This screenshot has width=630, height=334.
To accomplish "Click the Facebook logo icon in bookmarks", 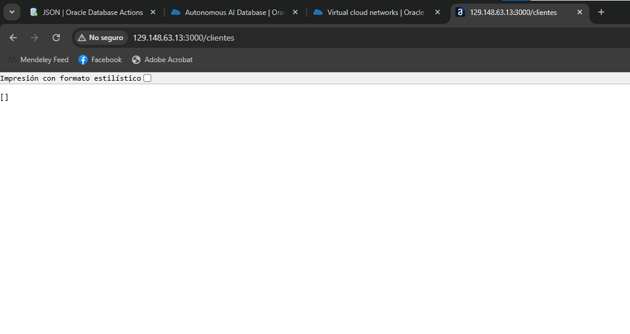I will pyautogui.click(x=83, y=60).
